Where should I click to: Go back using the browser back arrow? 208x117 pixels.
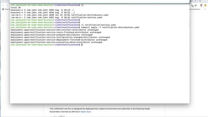click(3, 5)
